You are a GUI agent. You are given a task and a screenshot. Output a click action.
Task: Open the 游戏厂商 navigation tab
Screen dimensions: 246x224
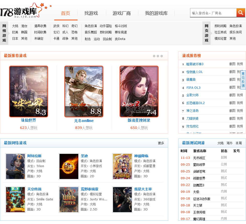tap(121, 13)
